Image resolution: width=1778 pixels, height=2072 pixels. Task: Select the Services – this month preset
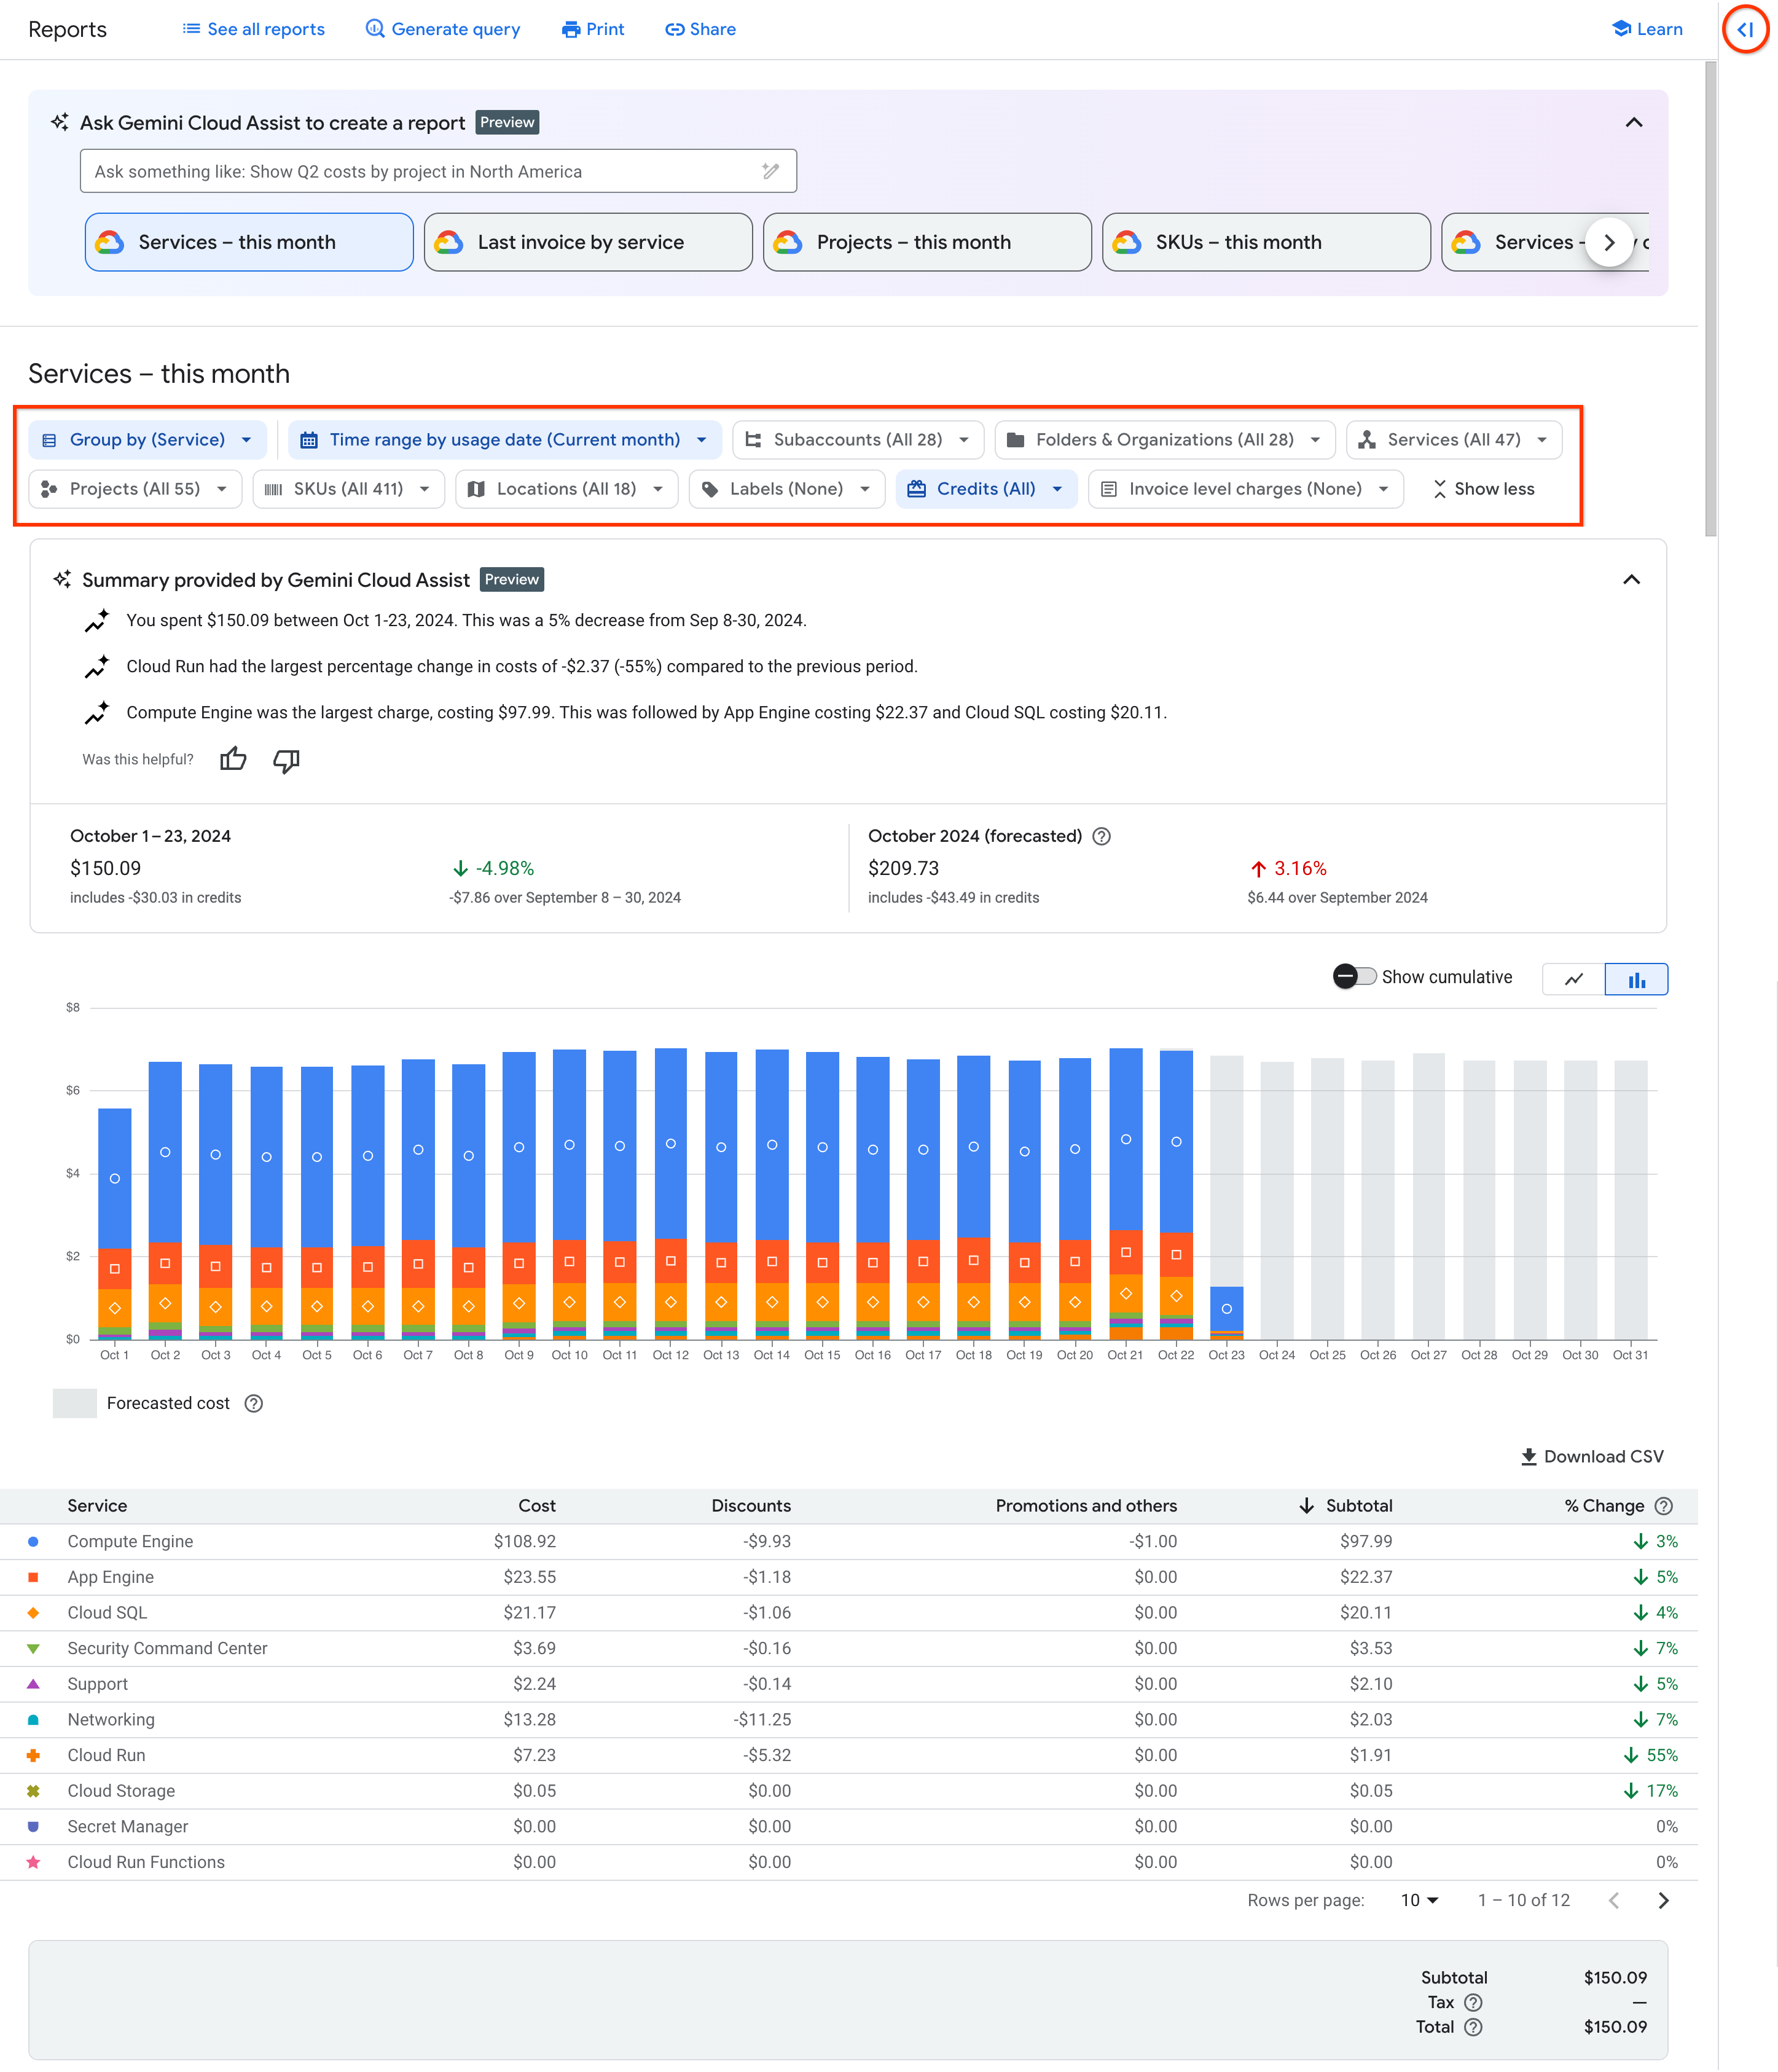click(x=249, y=242)
